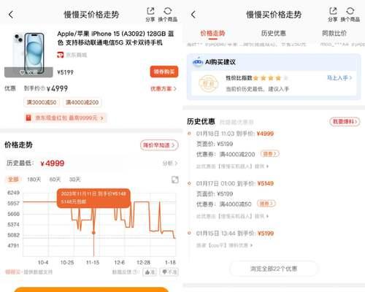
Task: Expand the price chart to fullscreen
Action: click(175, 180)
